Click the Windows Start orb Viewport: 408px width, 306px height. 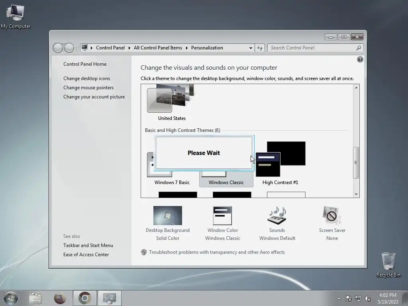coord(11,298)
